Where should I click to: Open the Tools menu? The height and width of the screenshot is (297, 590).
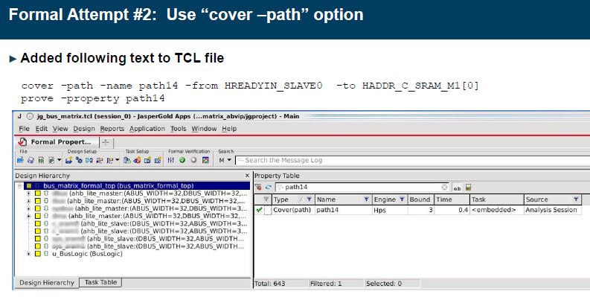click(x=179, y=129)
